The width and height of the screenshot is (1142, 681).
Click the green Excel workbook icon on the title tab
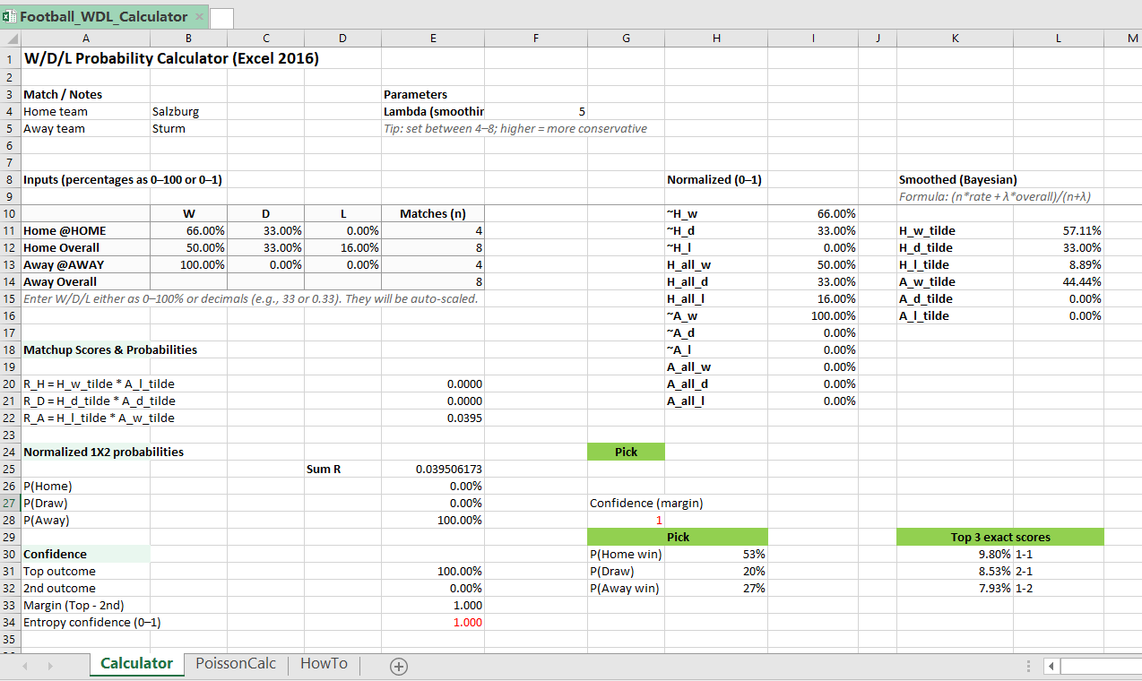(10, 16)
